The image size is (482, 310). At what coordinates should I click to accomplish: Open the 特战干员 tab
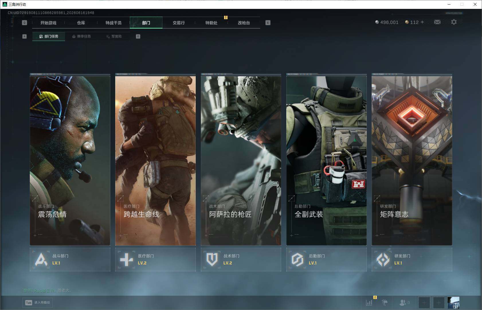[113, 23]
